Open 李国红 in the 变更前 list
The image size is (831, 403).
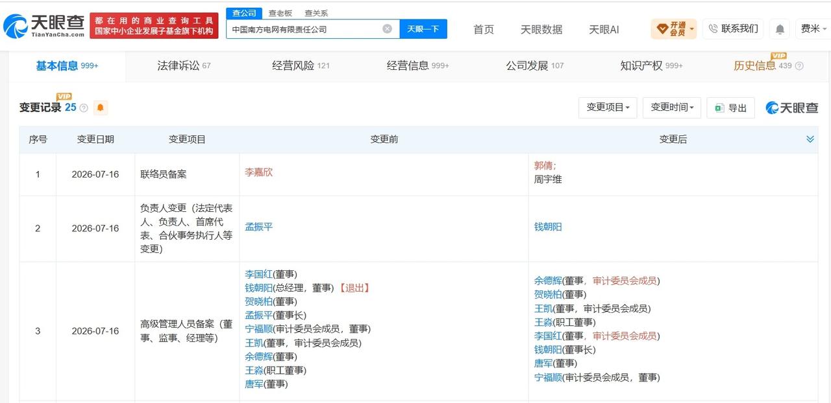pyautogui.click(x=258, y=274)
